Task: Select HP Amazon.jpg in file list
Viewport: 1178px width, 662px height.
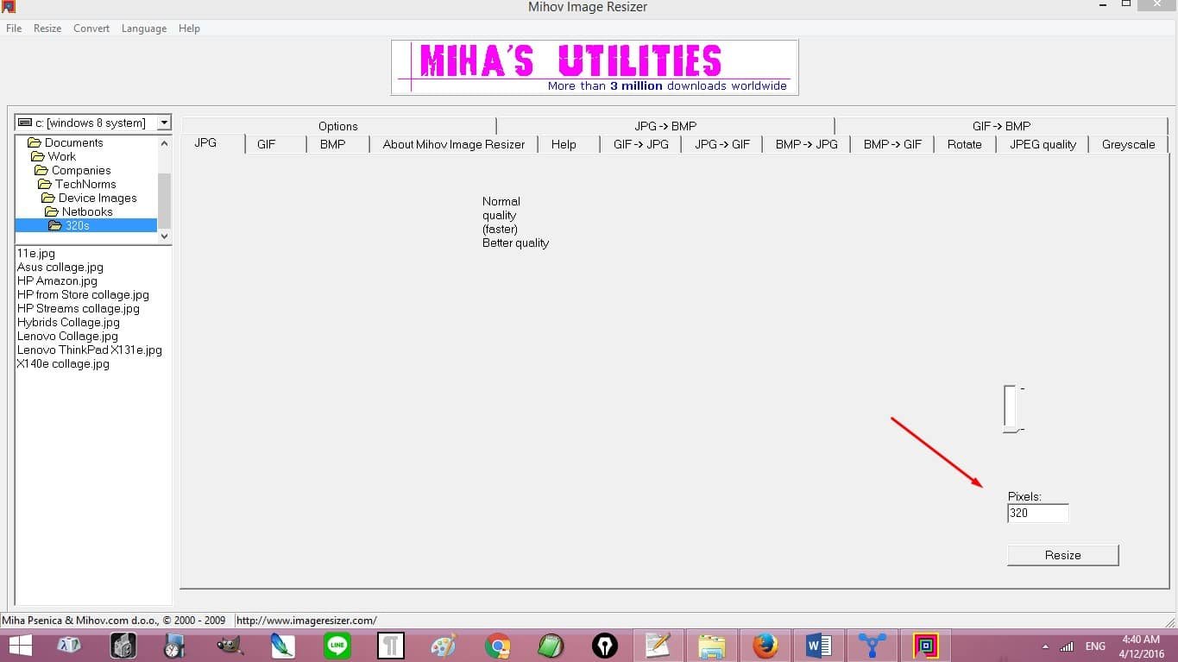Action: [x=57, y=281]
